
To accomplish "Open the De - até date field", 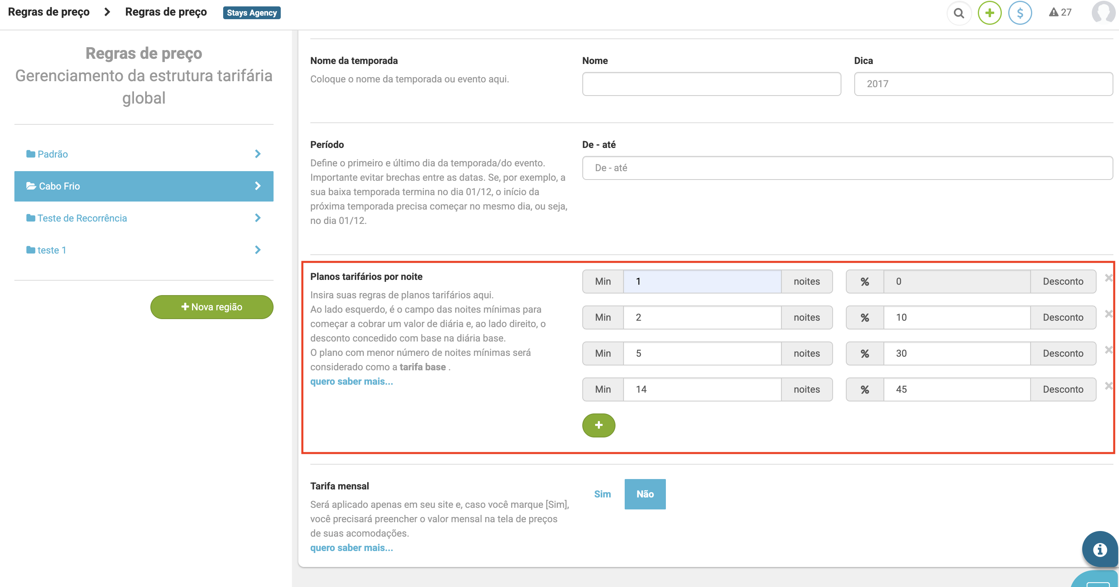I will [847, 168].
